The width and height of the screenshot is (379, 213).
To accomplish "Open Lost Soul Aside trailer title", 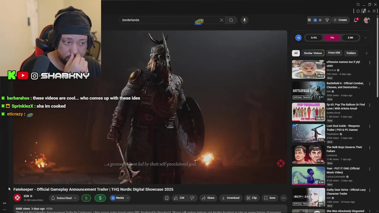I will tap(343, 128).
